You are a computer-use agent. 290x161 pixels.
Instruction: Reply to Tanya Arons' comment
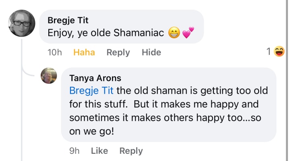pos(131,151)
